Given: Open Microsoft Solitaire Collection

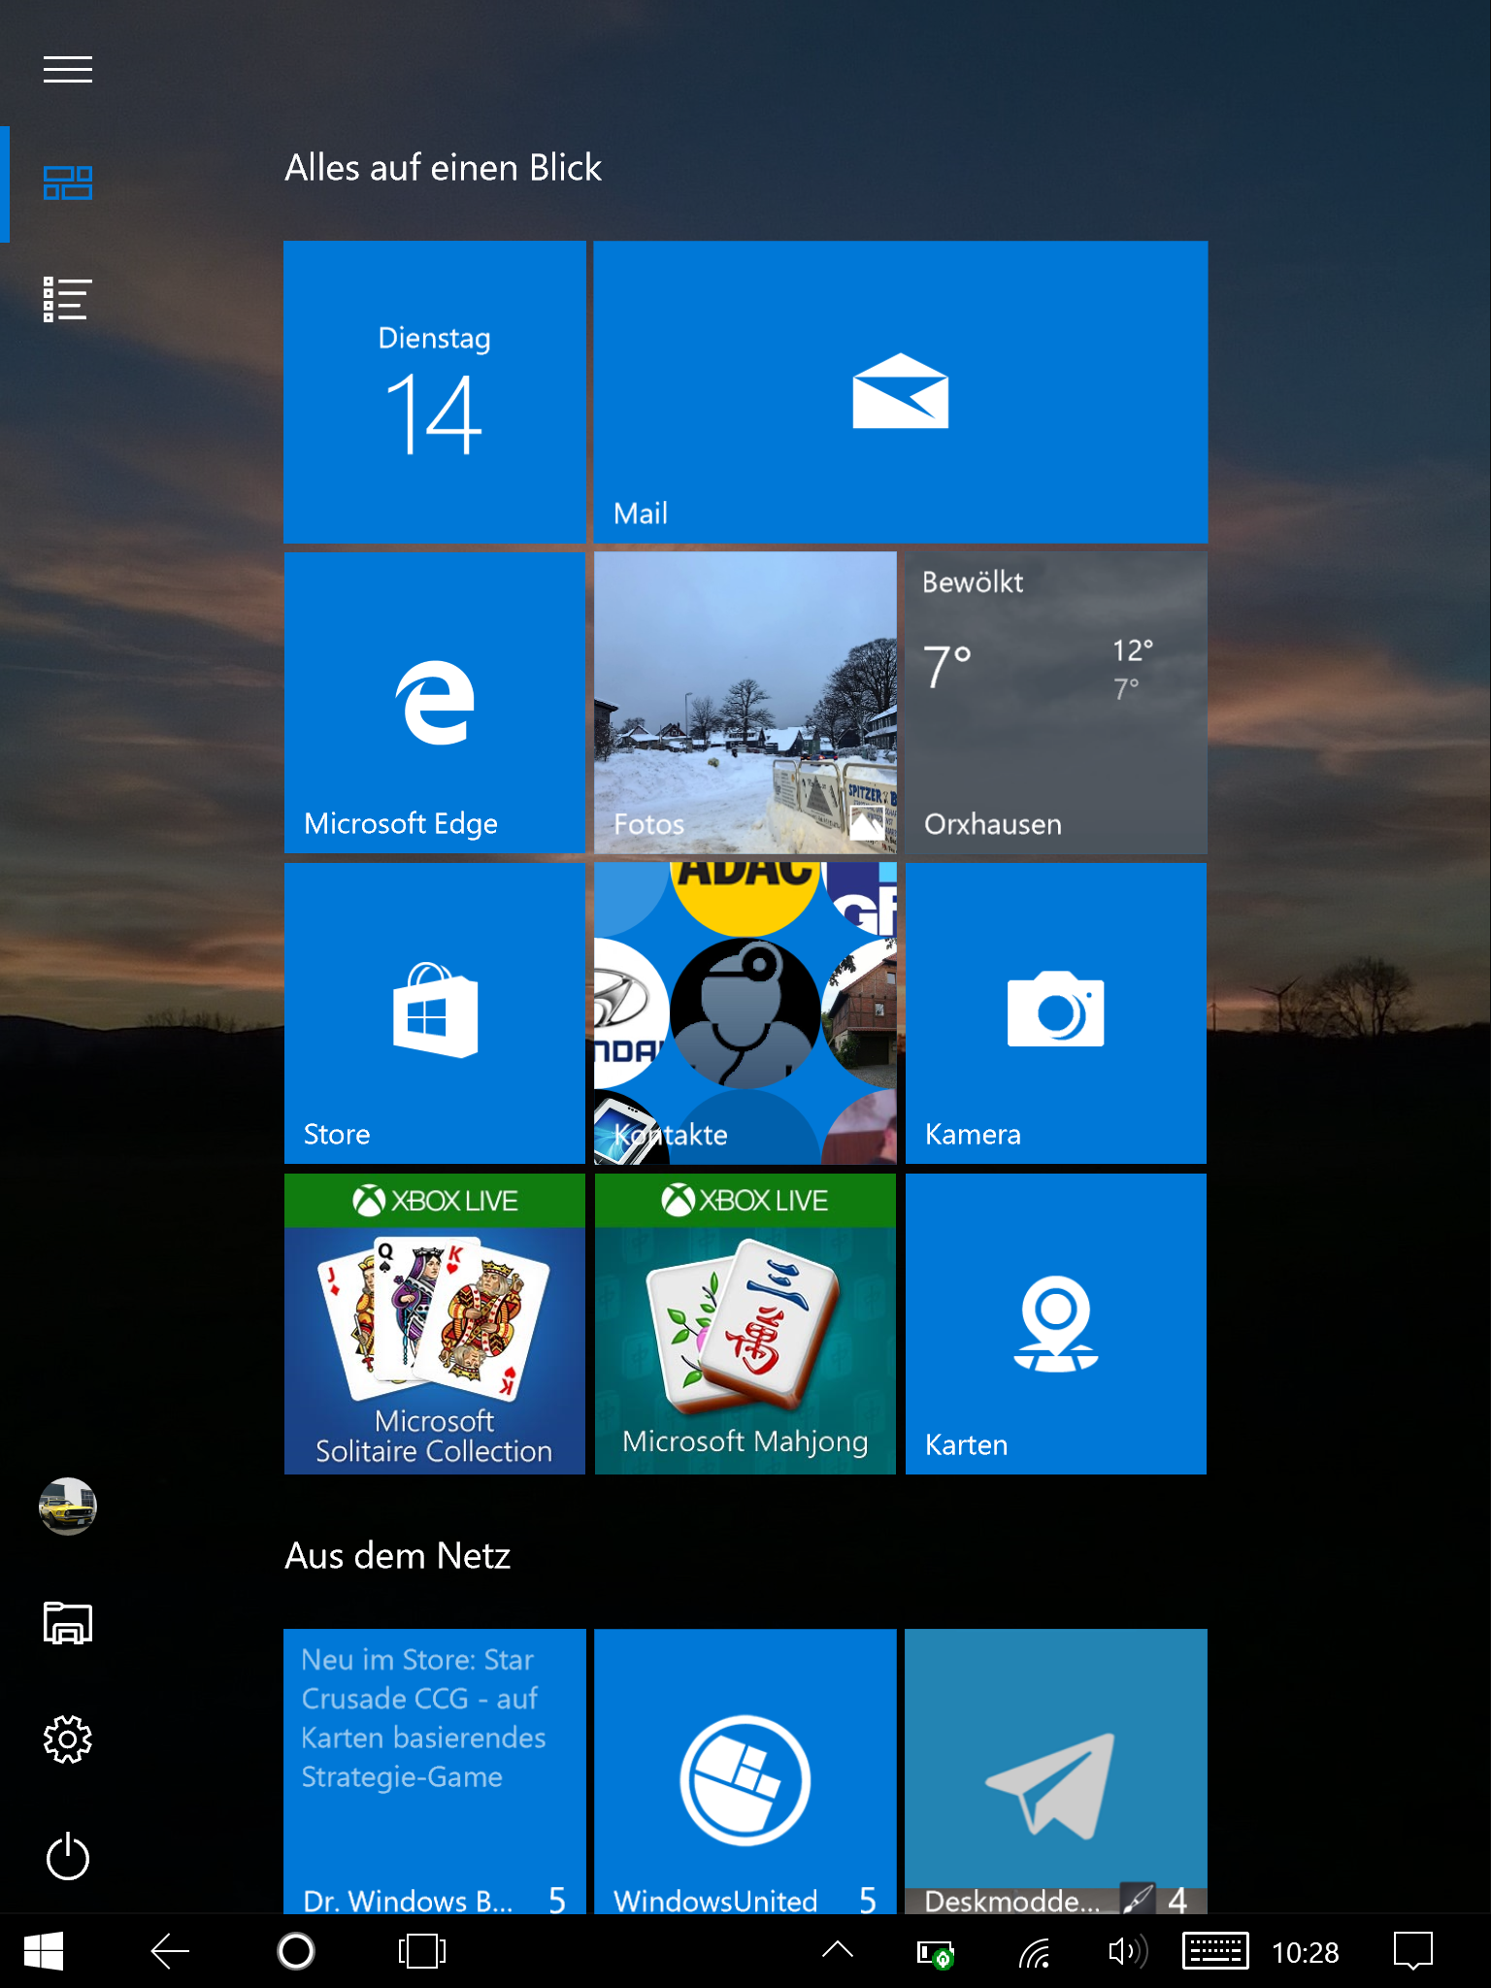Looking at the screenshot, I should tap(434, 1323).
